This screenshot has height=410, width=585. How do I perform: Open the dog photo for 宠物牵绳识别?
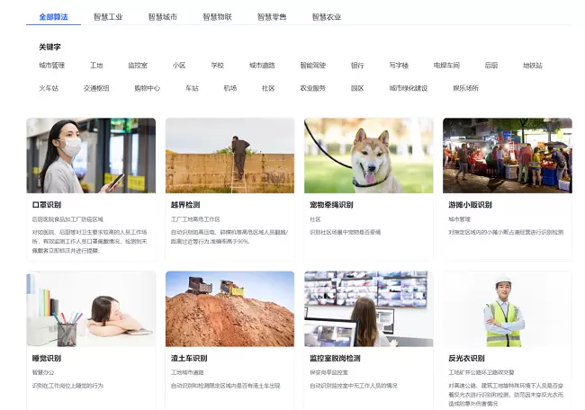[368, 156]
